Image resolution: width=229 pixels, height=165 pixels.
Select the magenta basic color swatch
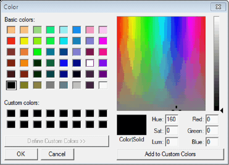coord(103,41)
